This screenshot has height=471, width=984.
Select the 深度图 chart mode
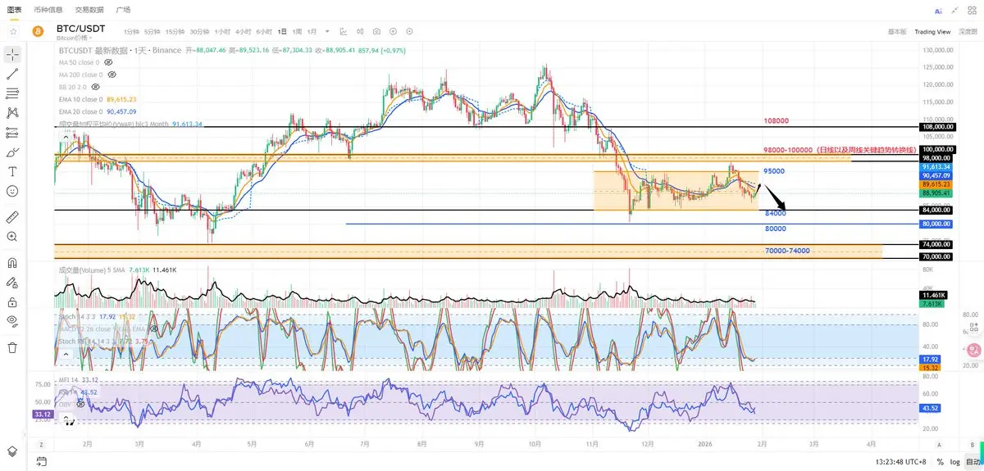coord(968,31)
